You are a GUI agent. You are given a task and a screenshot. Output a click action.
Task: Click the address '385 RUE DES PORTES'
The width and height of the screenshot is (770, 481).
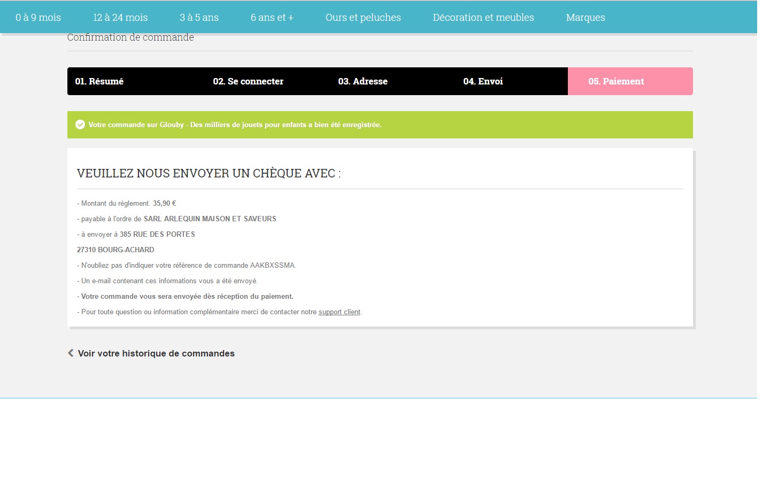pyautogui.click(x=157, y=235)
